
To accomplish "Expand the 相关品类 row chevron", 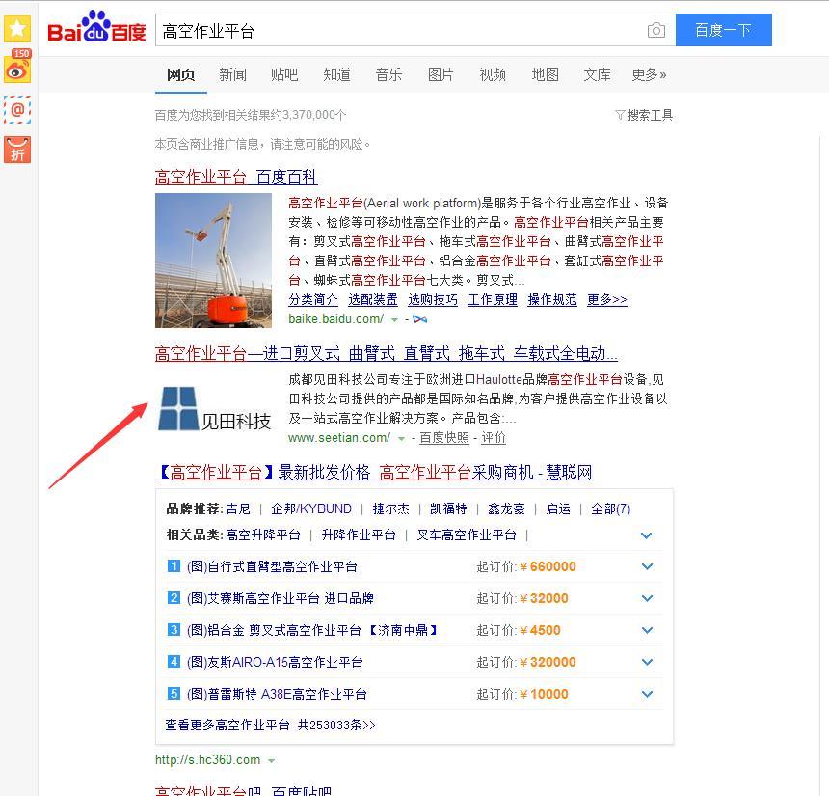I will point(646,535).
